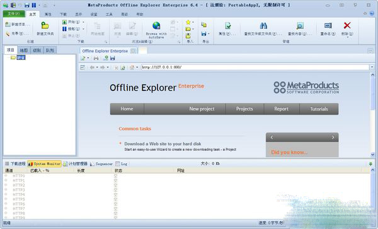
Task: Click the export floppy disk ribbon icon
Action: point(204,34)
